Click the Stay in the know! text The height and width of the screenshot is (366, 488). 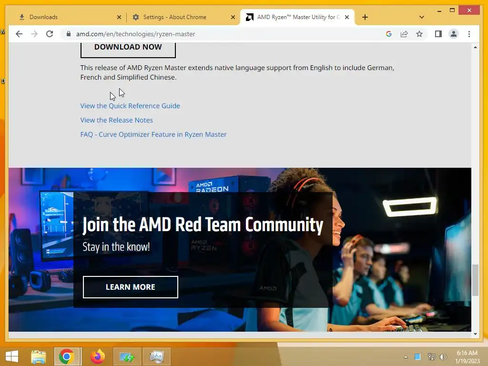click(116, 247)
